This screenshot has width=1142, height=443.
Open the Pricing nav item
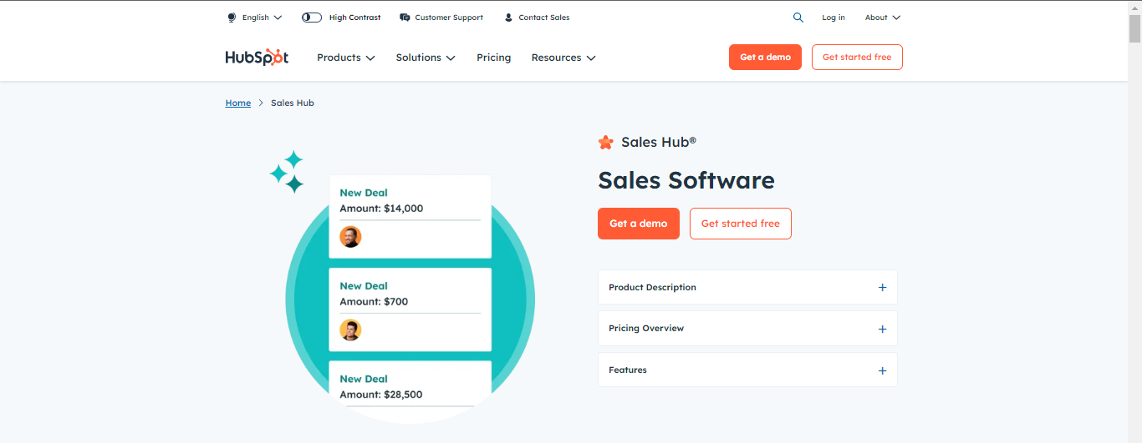coord(493,58)
